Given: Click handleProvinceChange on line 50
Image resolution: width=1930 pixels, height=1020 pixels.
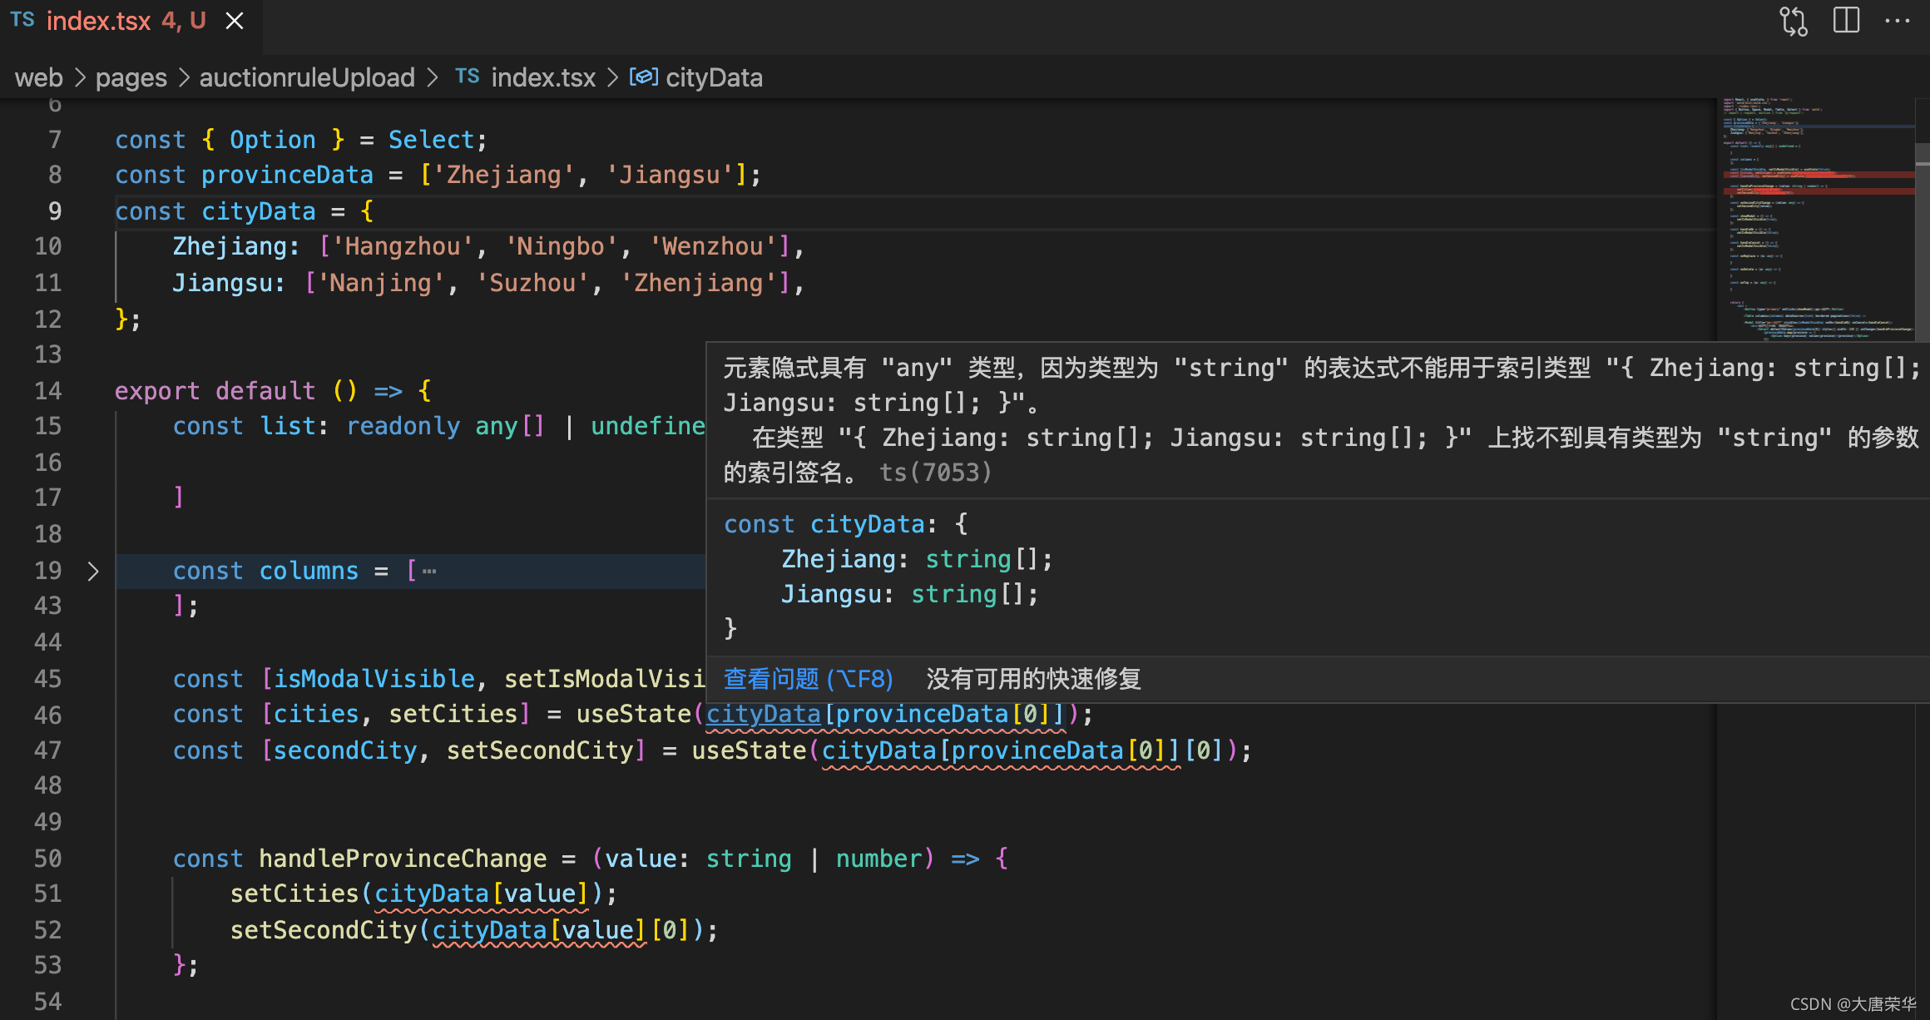Looking at the screenshot, I should point(403,859).
